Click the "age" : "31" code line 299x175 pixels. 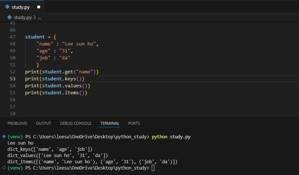coord(55,51)
